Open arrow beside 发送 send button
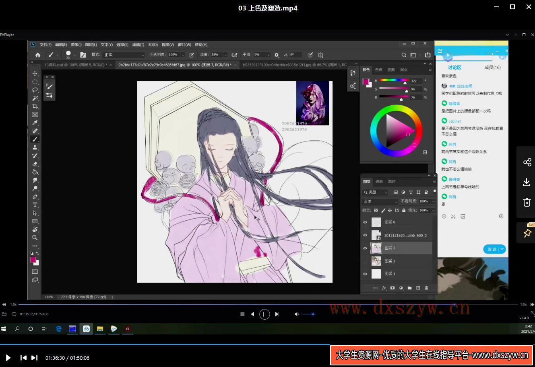 click(x=502, y=249)
